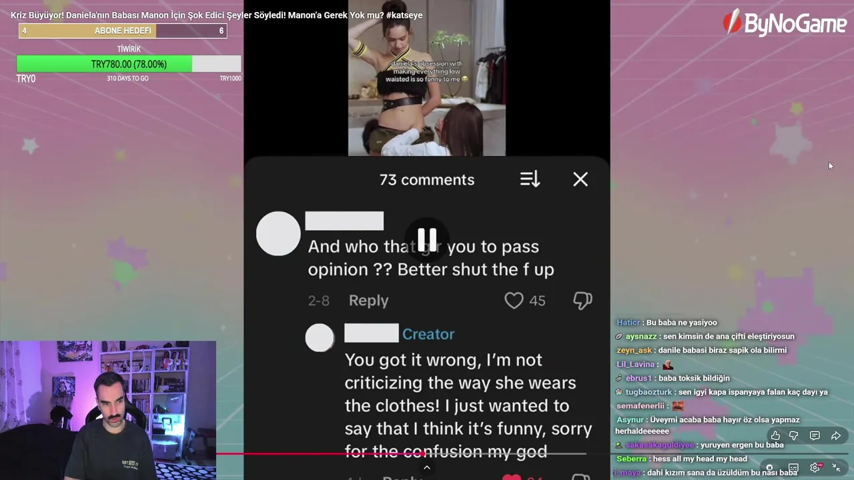Dislike the video with thumbs down
This screenshot has width=854, height=480.
(794, 436)
